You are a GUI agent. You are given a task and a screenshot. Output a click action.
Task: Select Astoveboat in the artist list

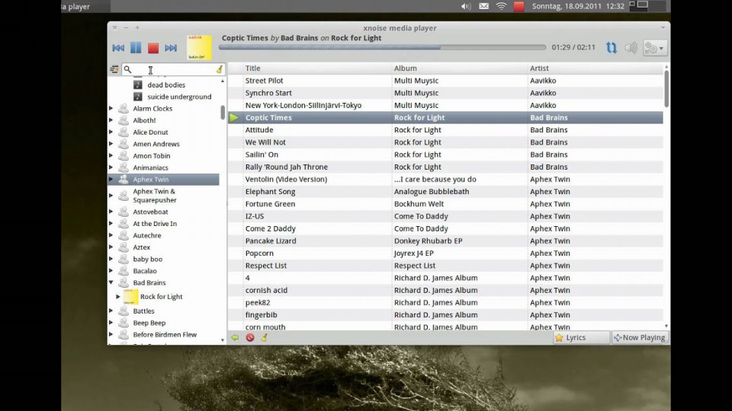(150, 212)
